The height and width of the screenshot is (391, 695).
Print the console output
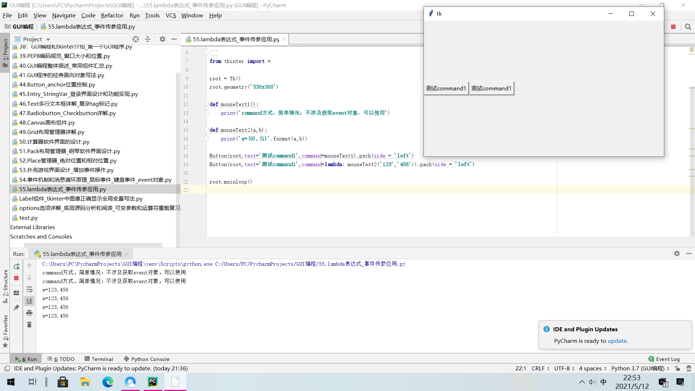click(29, 313)
